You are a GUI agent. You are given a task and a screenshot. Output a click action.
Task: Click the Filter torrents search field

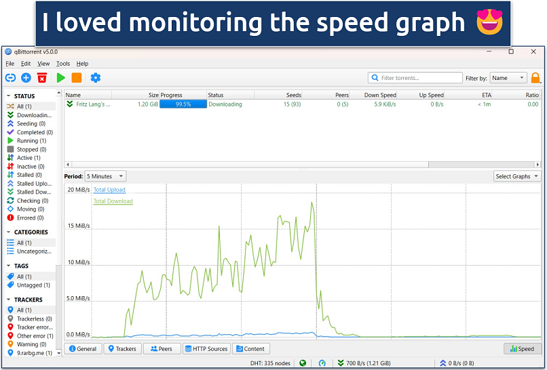(415, 78)
